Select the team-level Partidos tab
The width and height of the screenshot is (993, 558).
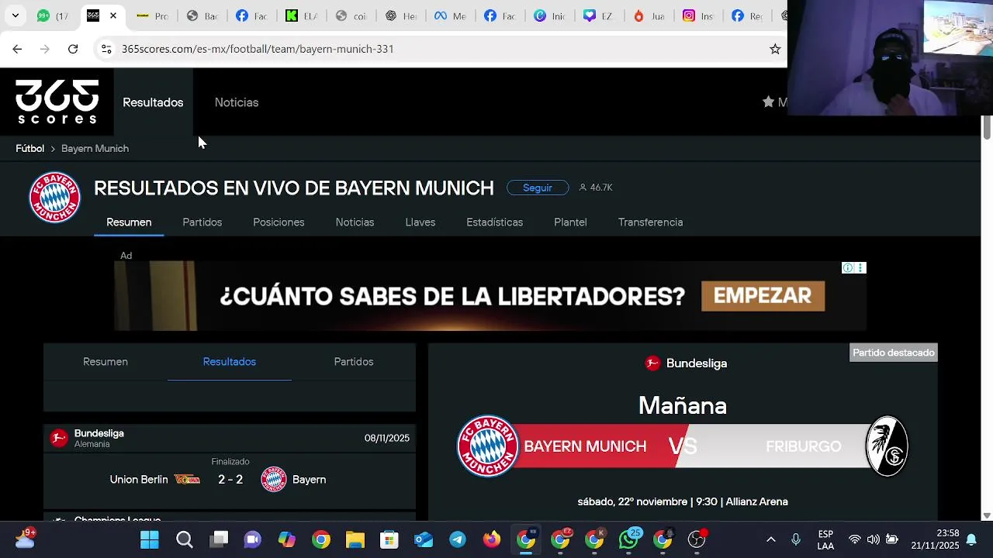[x=202, y=222]
